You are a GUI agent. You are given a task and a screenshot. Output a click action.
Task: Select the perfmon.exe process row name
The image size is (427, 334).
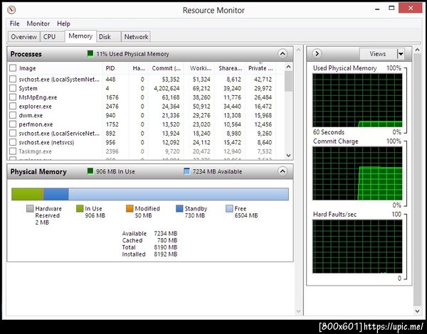36,124
